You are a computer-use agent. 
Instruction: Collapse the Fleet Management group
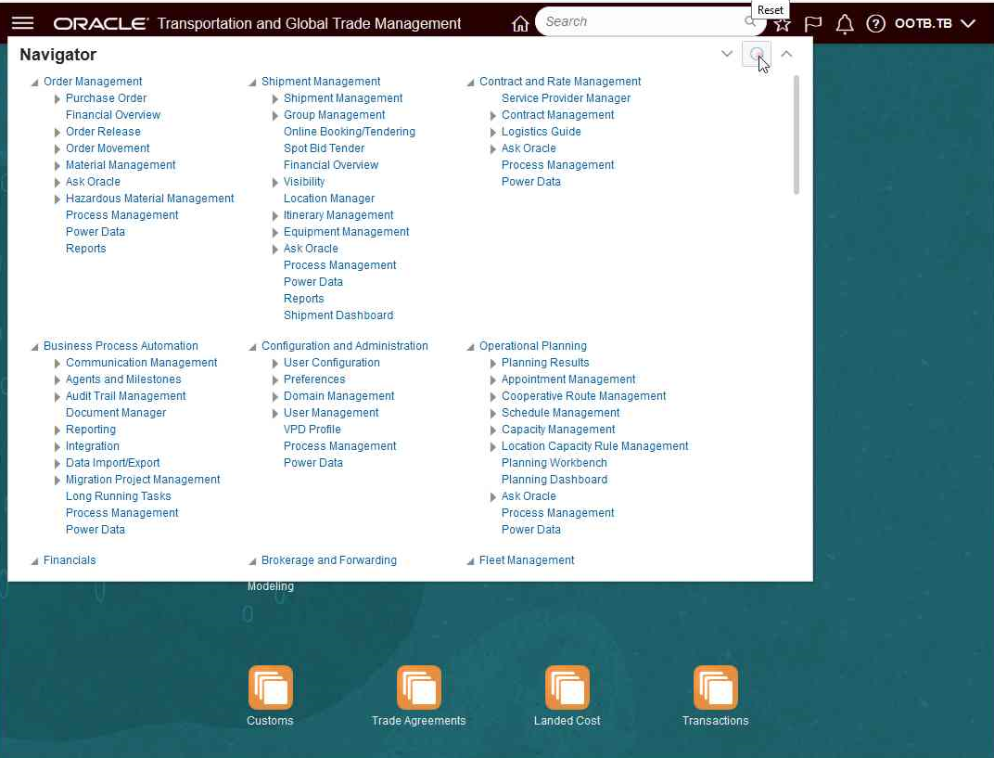(x=470, y=561)
